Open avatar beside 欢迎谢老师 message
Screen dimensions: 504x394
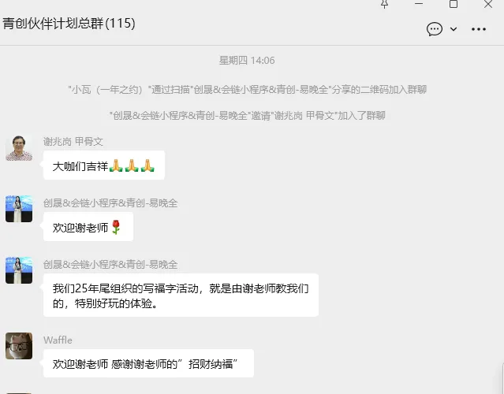coord(19,209)
